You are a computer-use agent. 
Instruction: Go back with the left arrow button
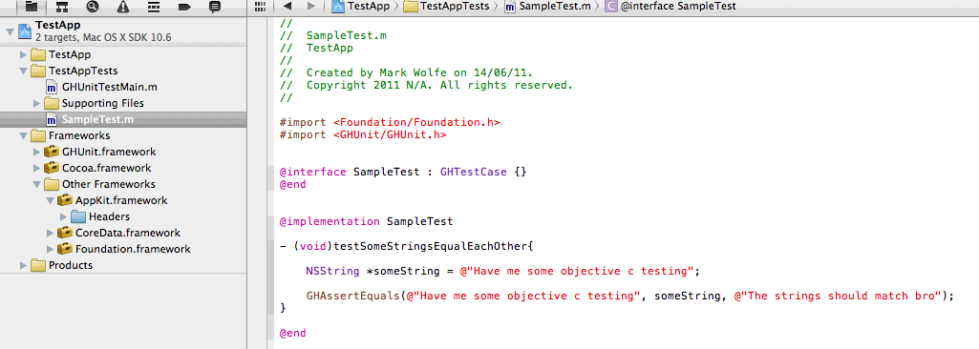pos(287,7)
